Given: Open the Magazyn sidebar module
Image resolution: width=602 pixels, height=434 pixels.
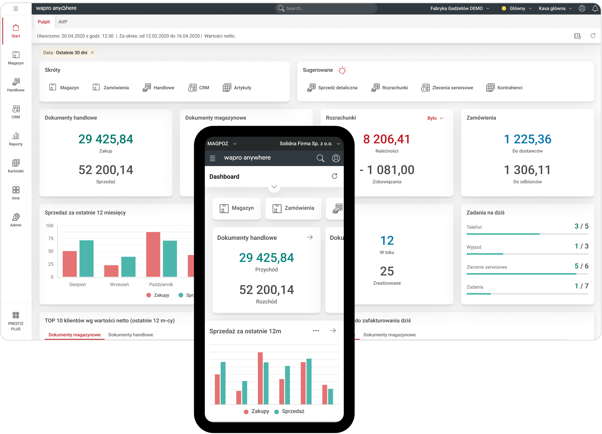Looking at the screenshot, I should 16,58.
